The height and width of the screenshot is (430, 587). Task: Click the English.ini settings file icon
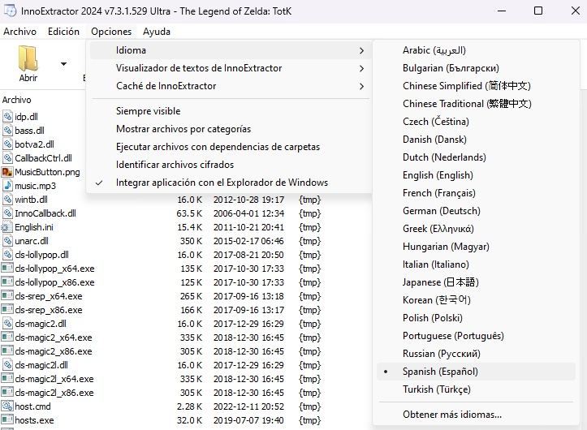[6, 227]
